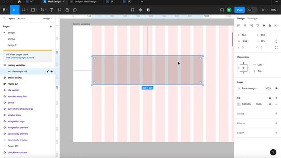This screenshot has width=281, height=158.
Task: Click the Present play icon
Action: point(263,10)
